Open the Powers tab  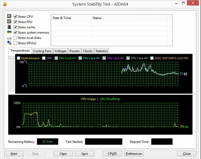[75, 51]
